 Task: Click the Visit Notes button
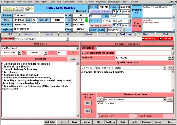50,122
